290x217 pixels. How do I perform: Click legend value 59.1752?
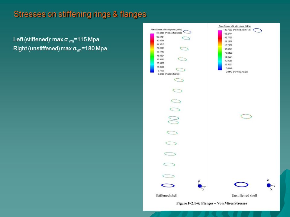click(x=160, y=52)
